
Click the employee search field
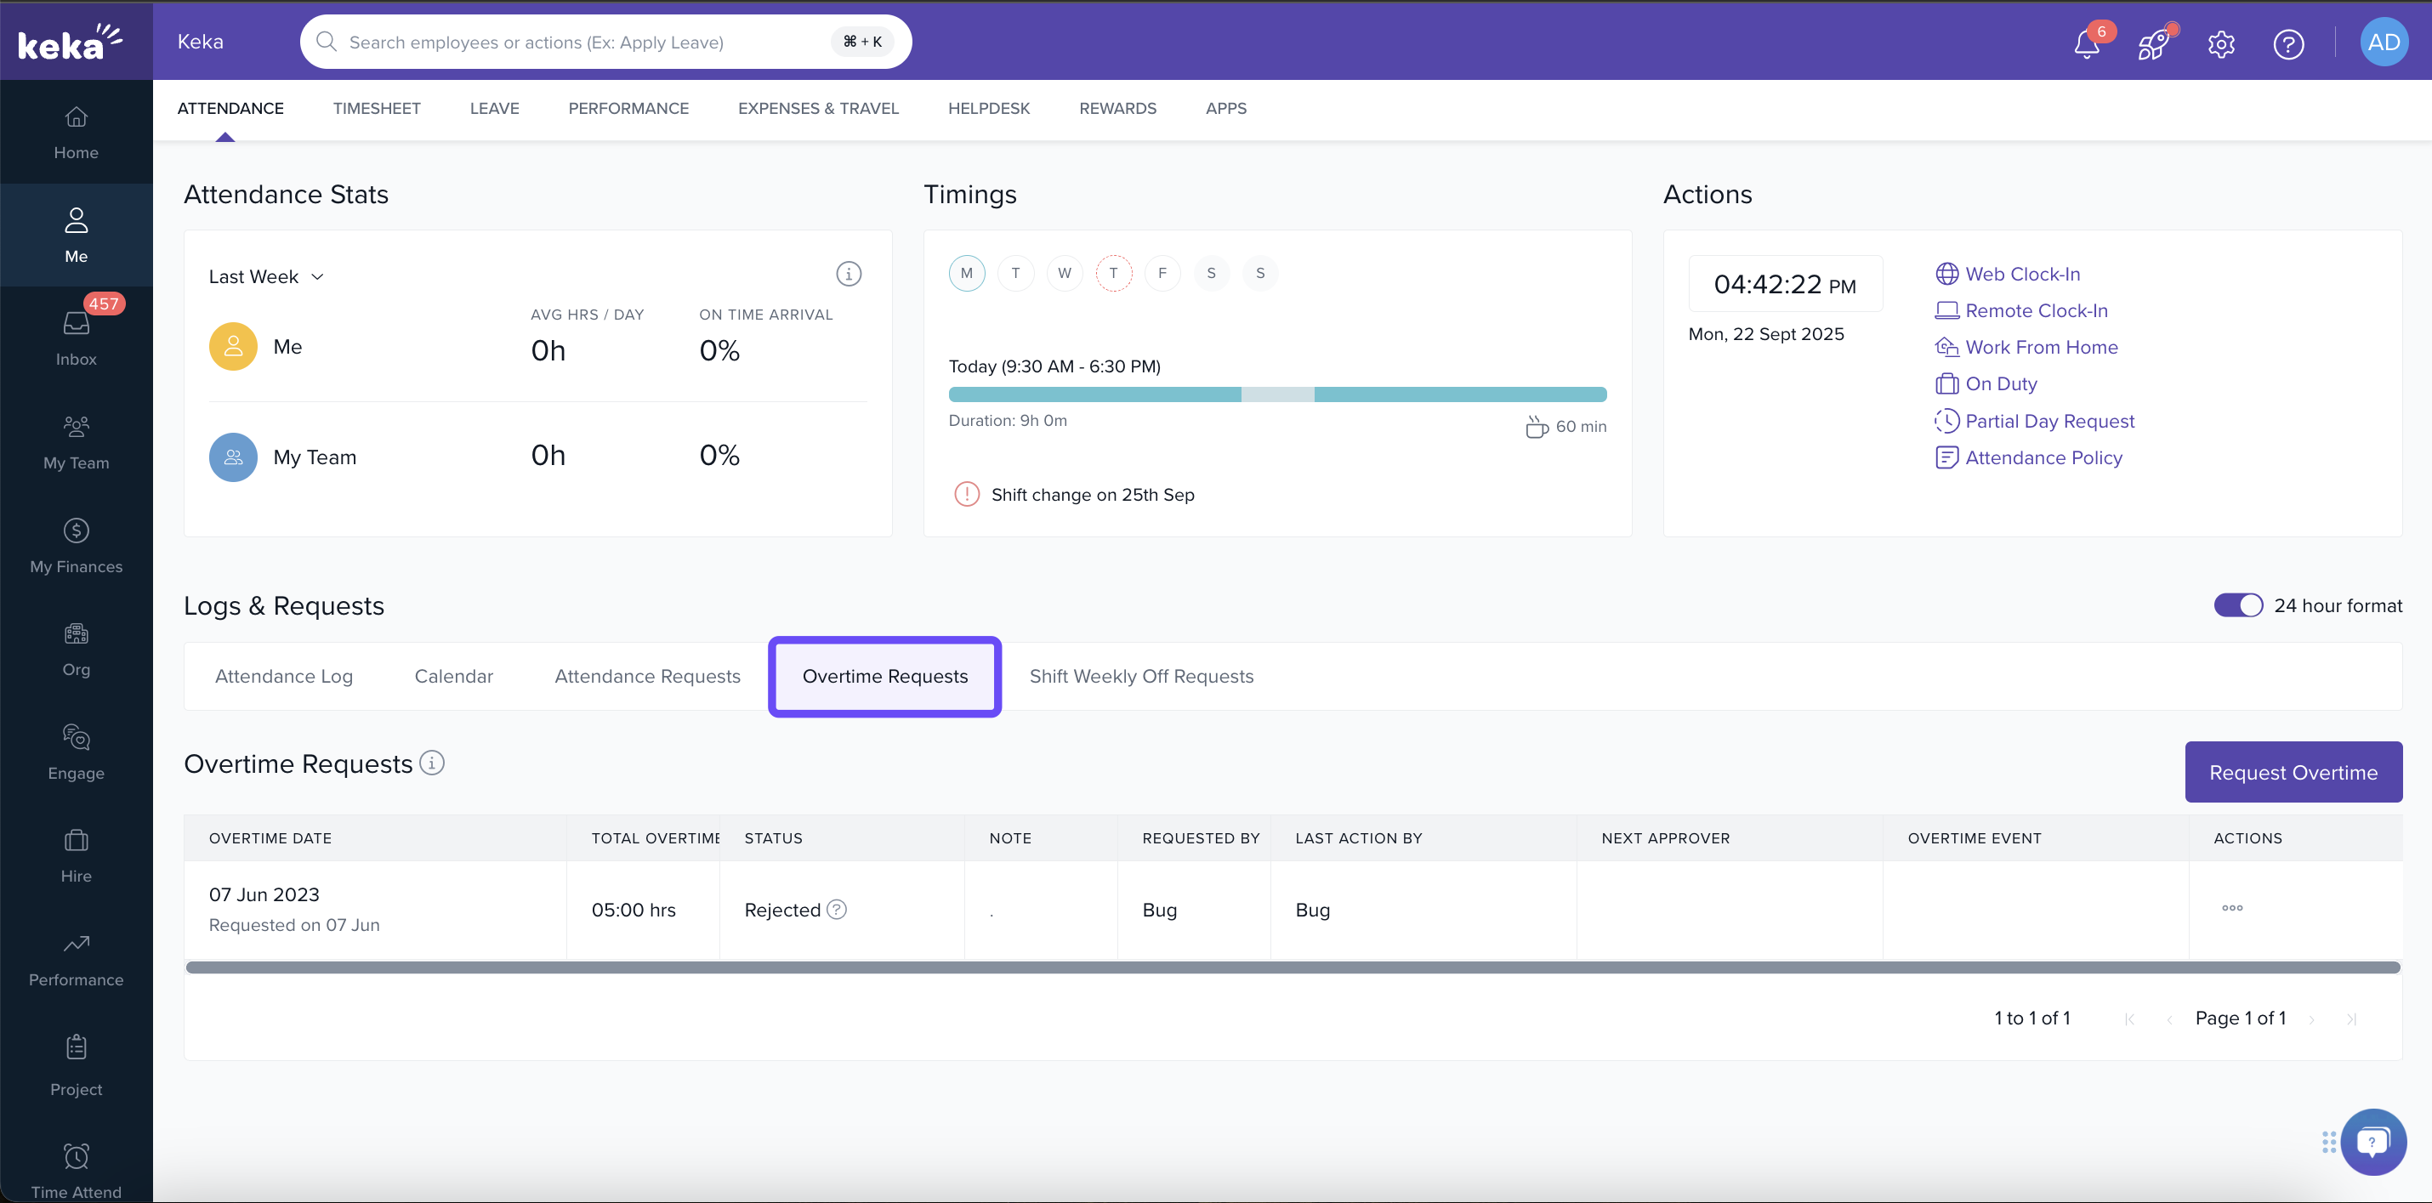click(585, 42)
